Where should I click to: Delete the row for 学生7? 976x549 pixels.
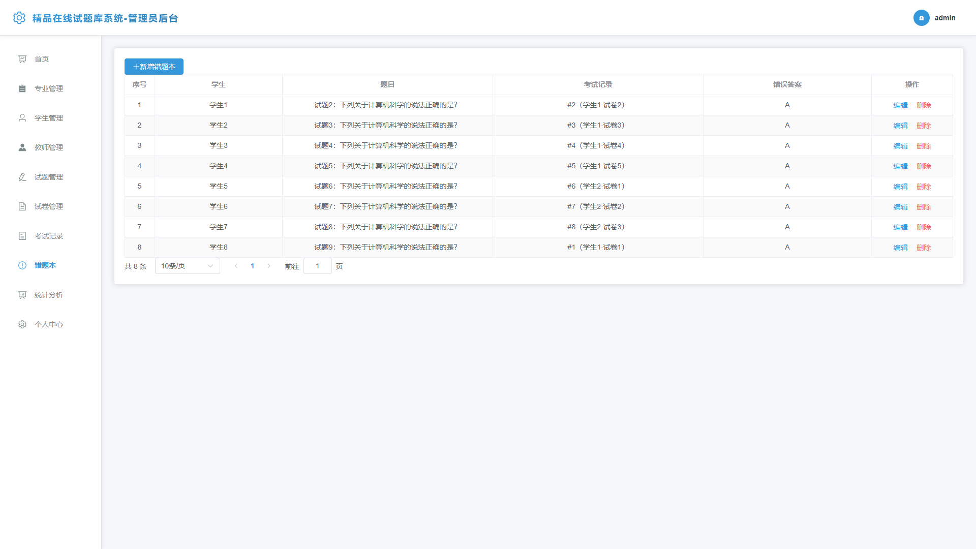point(924,227)
